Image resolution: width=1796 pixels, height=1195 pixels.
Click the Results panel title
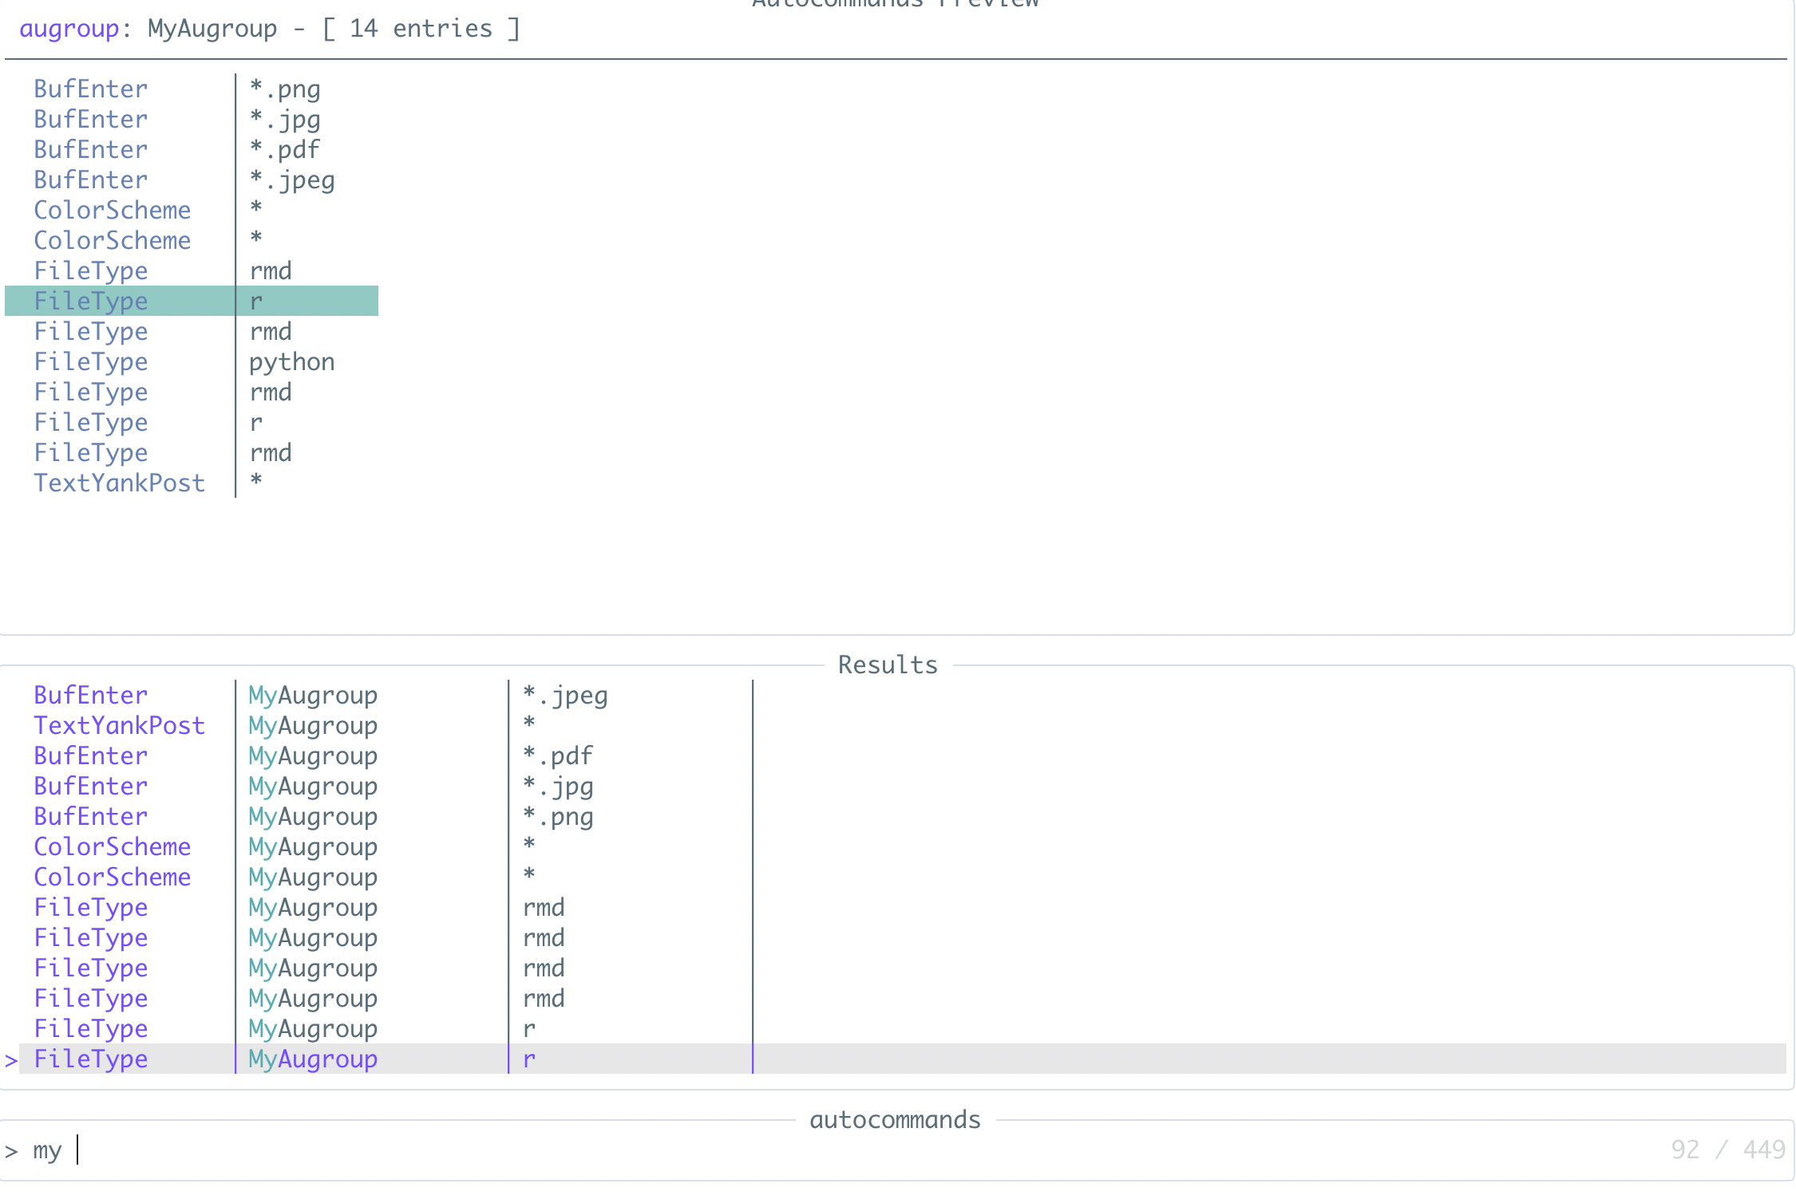tap(887, 665)
